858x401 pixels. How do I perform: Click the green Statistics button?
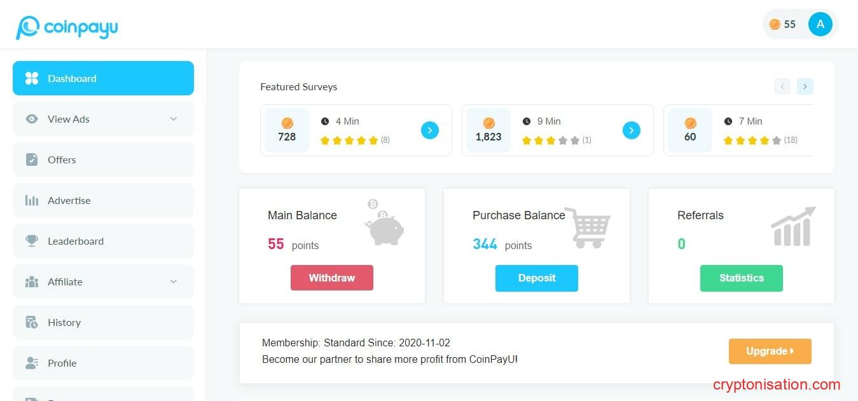tap(741, 278)
